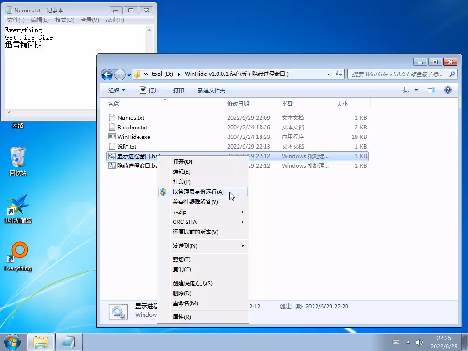Open the 文件(F) menu in Notepad

click(16, 20)
